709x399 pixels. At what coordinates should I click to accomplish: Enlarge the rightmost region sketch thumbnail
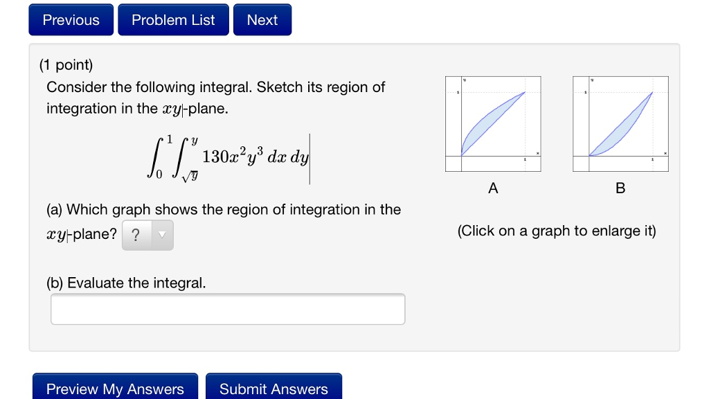tap(620, 123)
